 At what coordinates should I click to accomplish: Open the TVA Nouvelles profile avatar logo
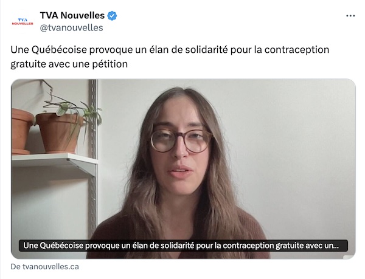tap(23, 21)
